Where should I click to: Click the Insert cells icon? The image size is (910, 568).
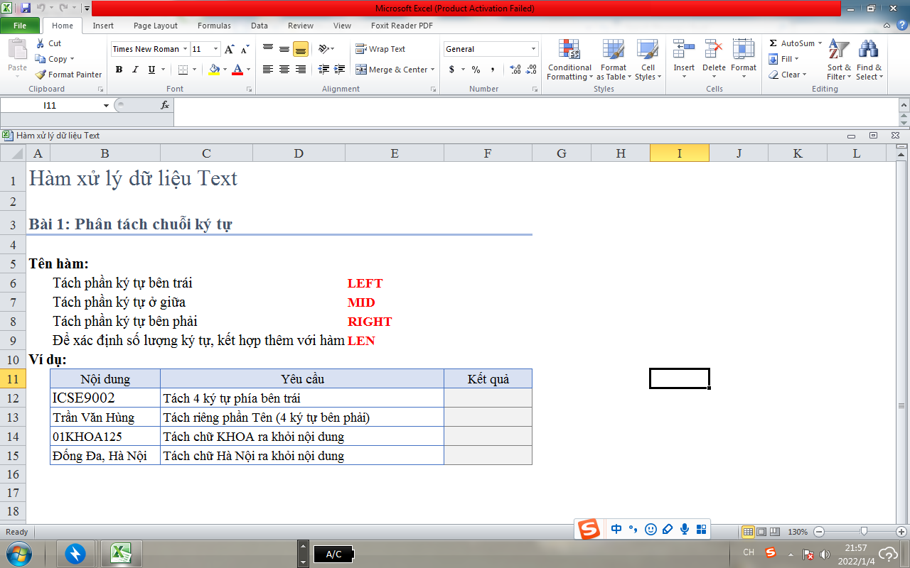(x=684, y=49)
